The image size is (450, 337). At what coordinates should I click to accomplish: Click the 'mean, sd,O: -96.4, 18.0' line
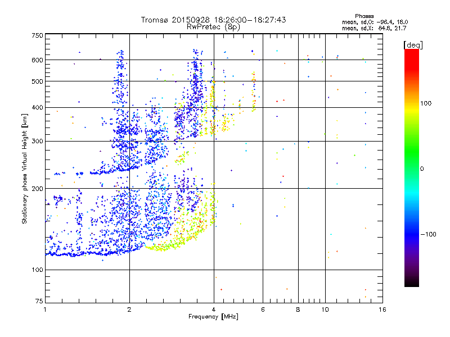(375, 22)
